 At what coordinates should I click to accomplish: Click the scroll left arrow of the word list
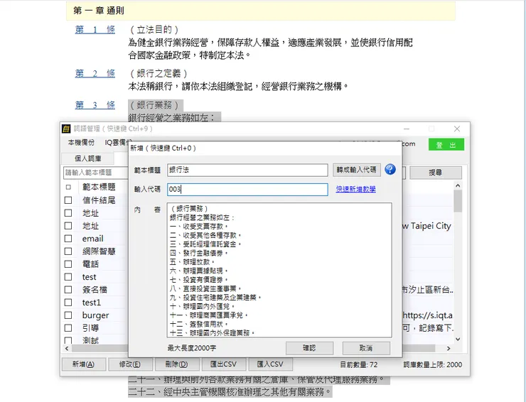pyautogui.click(x=67, y=348)
